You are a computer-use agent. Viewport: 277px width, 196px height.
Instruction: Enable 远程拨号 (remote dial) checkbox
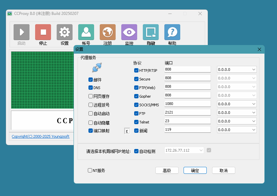click(x=91, y=105)
